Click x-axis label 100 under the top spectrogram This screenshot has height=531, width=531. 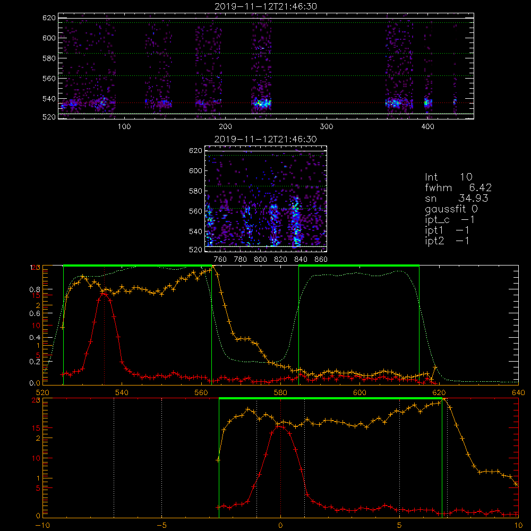point(124,127)
